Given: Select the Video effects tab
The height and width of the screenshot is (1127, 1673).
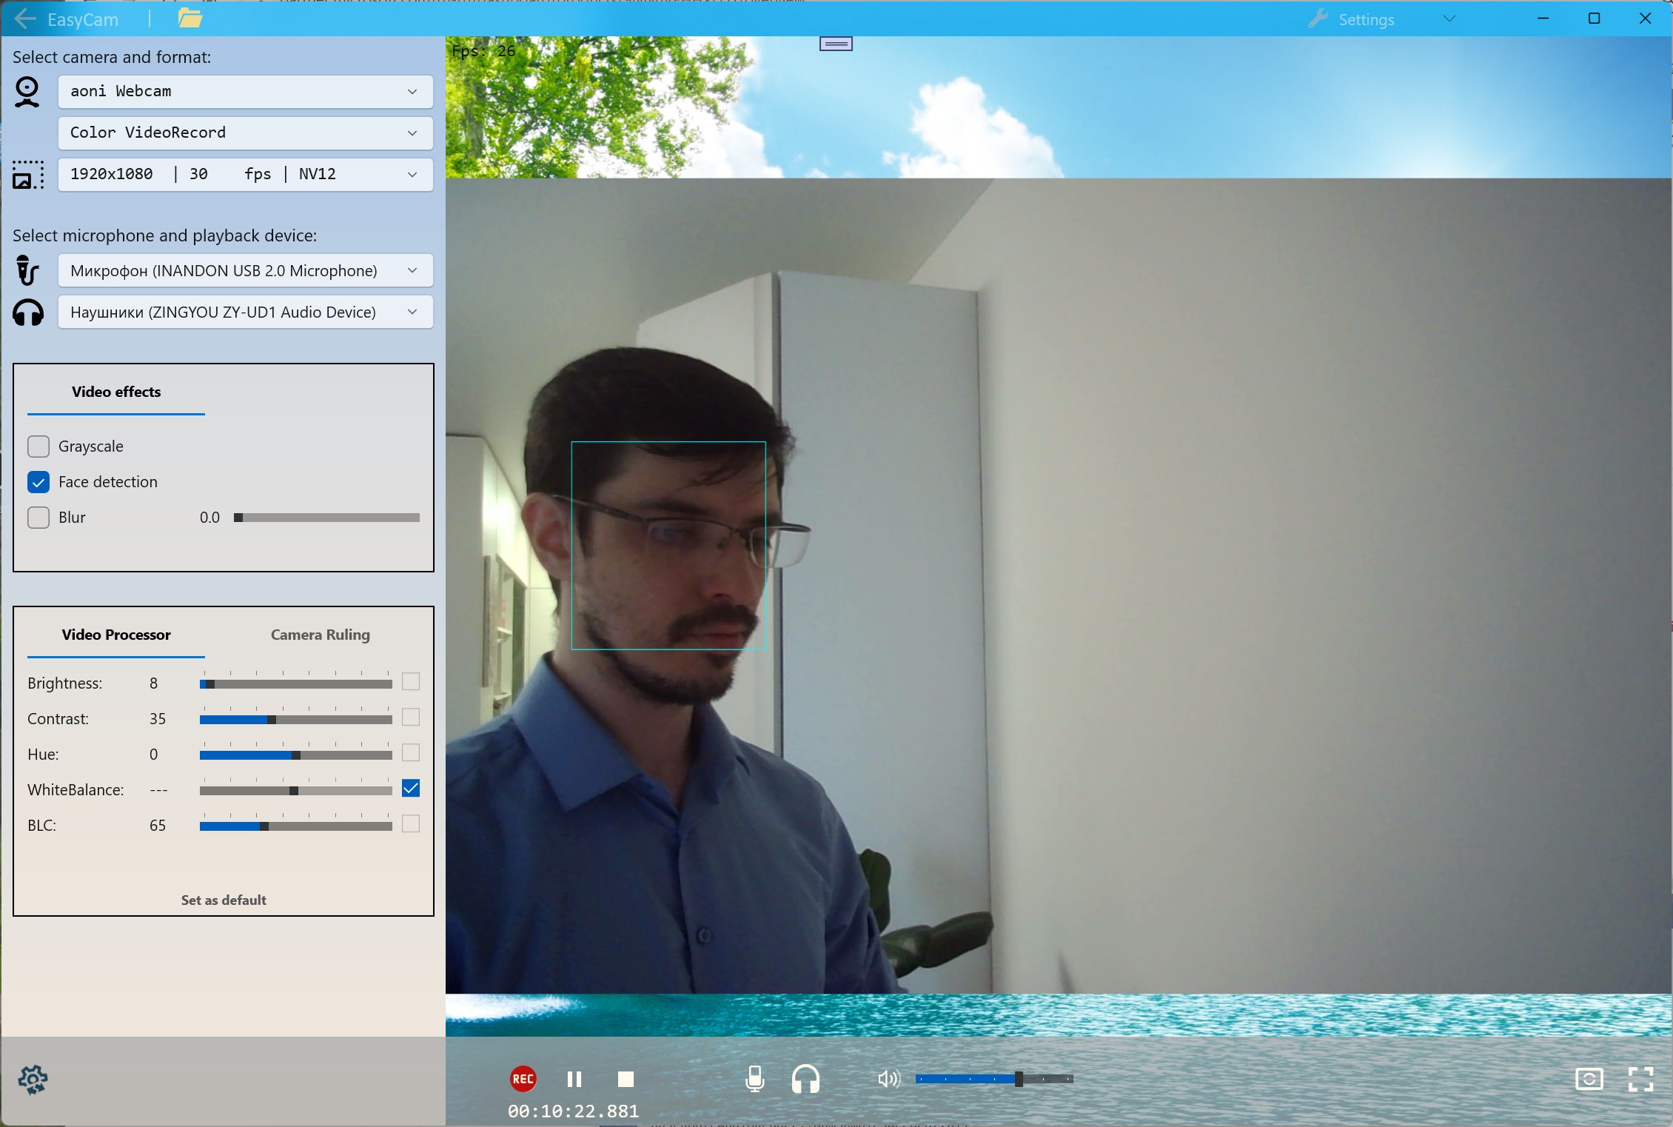Looking at the screenshot, I should pos(116,392).
